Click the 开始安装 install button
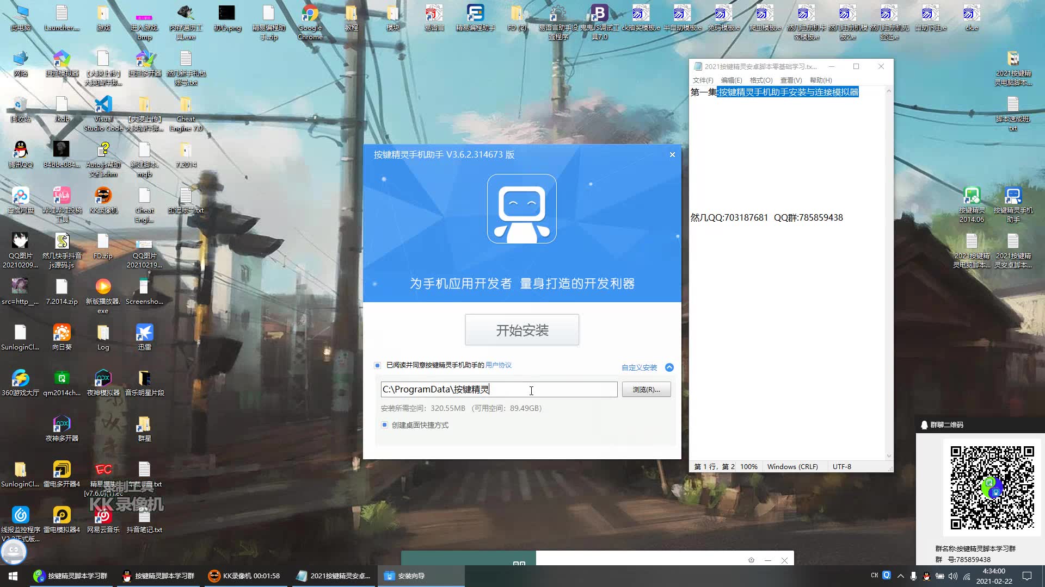 click(x=522, y=330)
